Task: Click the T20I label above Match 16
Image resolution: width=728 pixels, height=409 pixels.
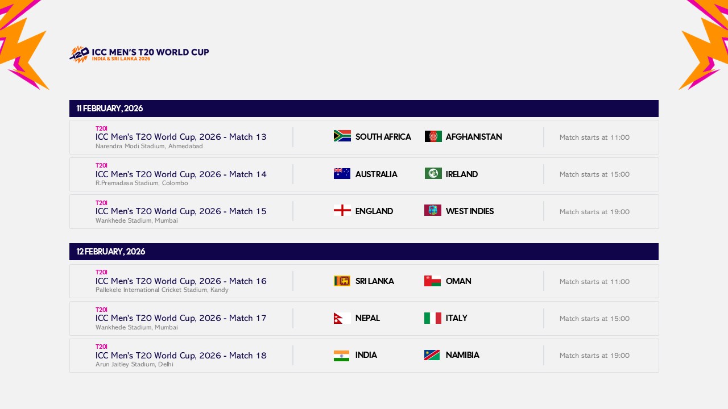Action: click(101, 272)
